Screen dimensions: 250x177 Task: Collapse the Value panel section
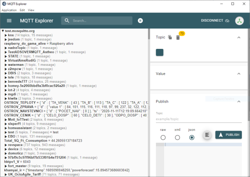click(239, 74)
